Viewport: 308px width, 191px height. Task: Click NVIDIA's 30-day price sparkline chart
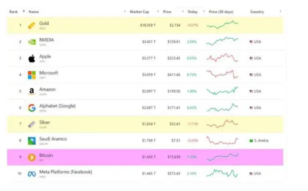[x=222, y=41]
